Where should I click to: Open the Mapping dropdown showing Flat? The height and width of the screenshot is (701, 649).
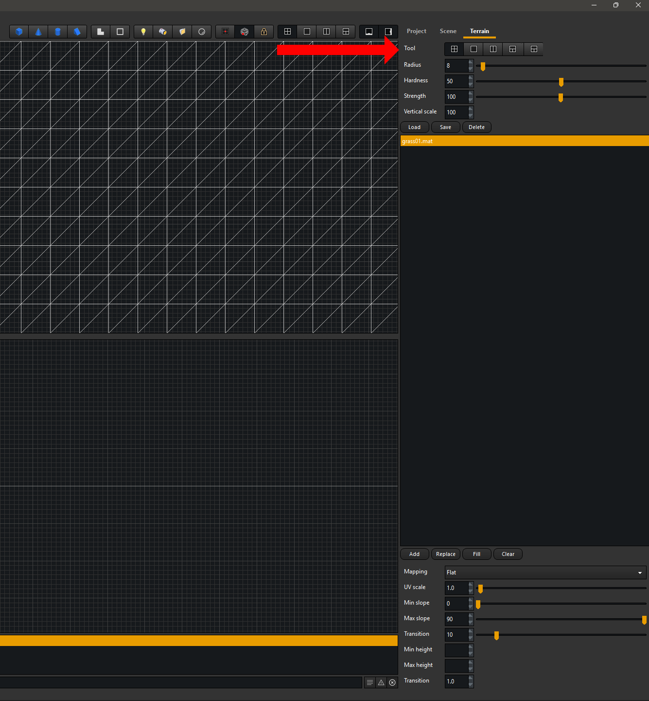tap(545, 572)
